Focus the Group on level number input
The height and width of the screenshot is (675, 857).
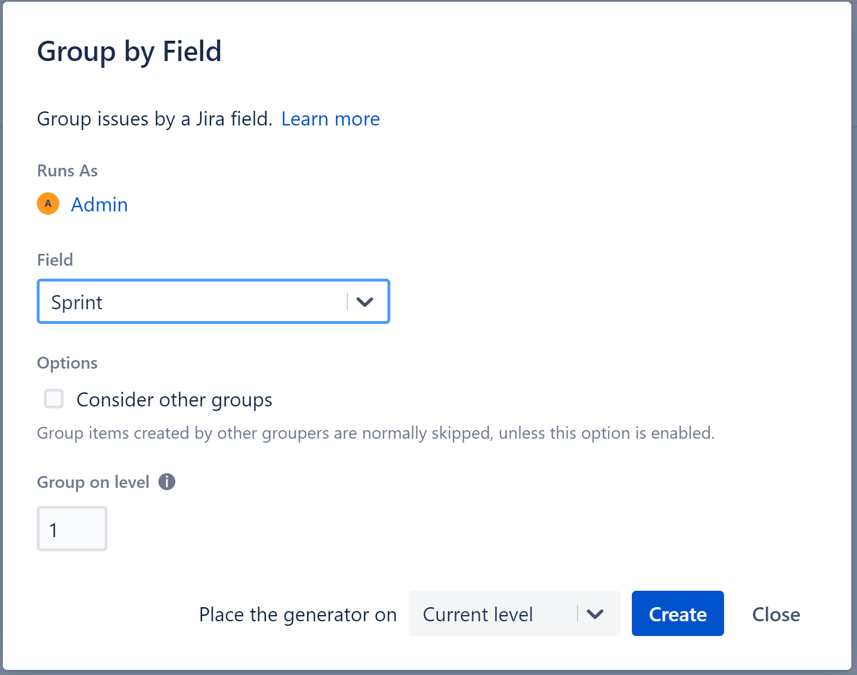pos(72,529)
